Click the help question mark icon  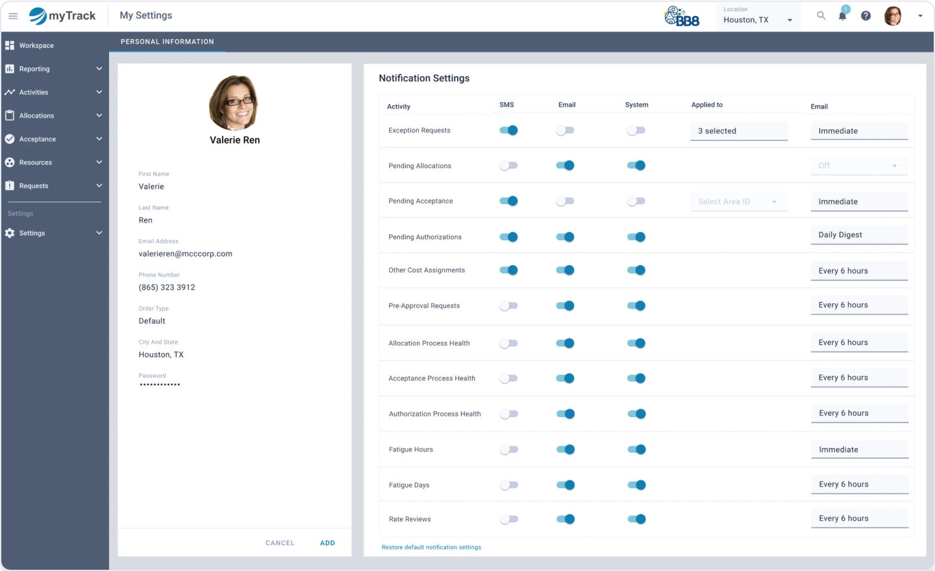866,16
